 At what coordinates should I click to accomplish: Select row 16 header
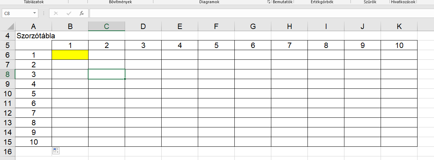[x=8, y=151]
